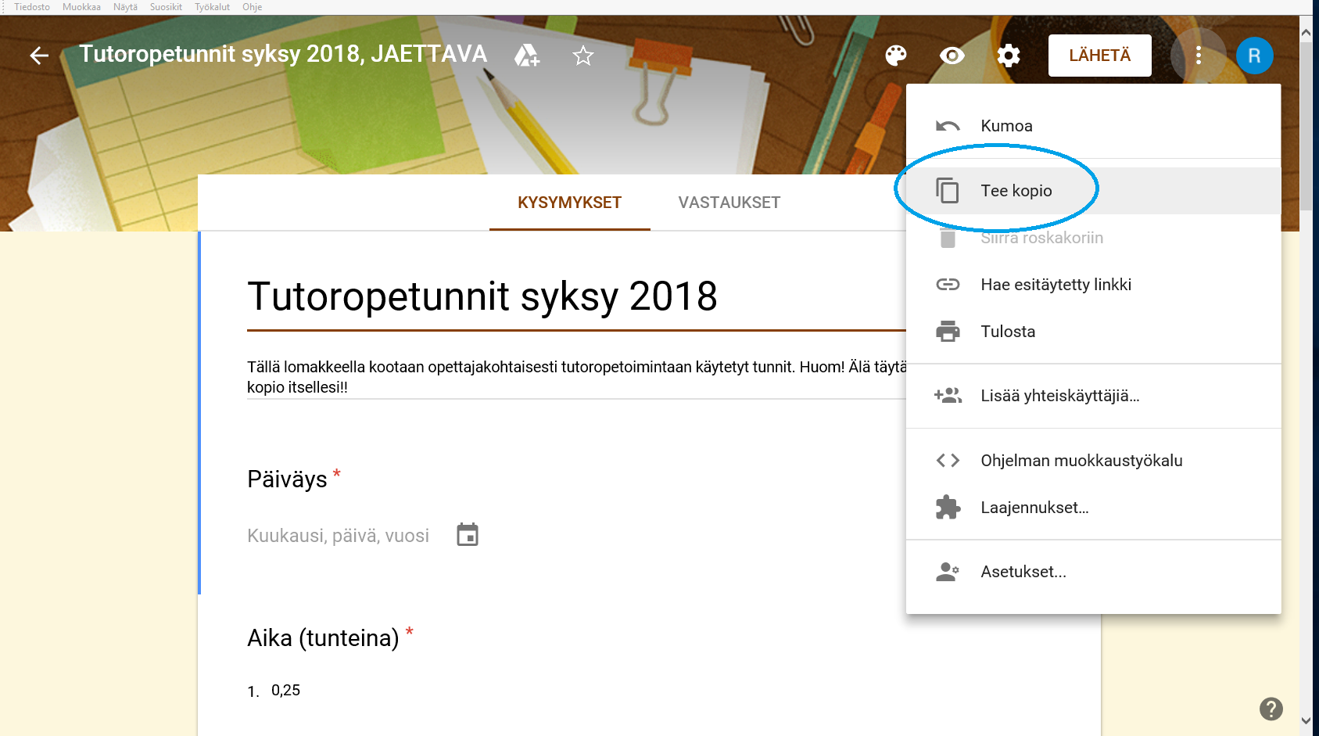Screen dimensions: 1319x736
Task: Open the color palette theme icon
Action: point(895,56)
